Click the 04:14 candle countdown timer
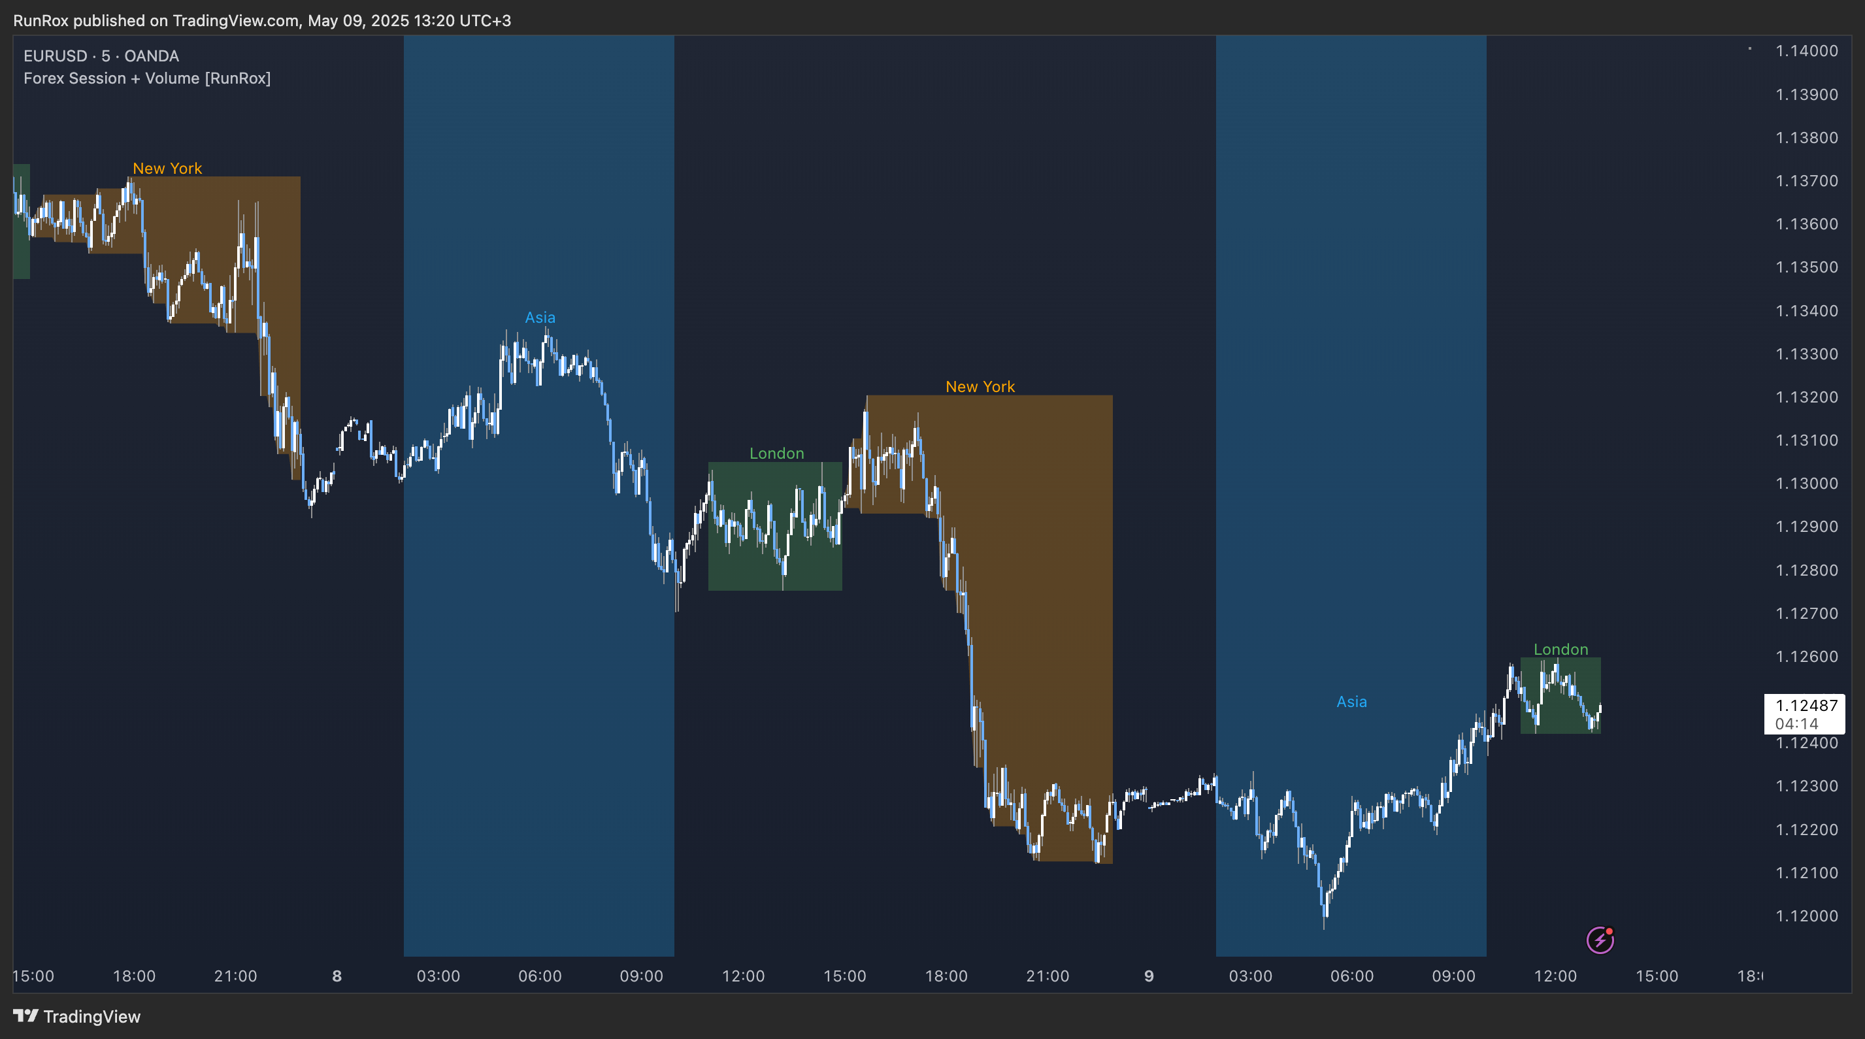 (x=1796, y=724)
